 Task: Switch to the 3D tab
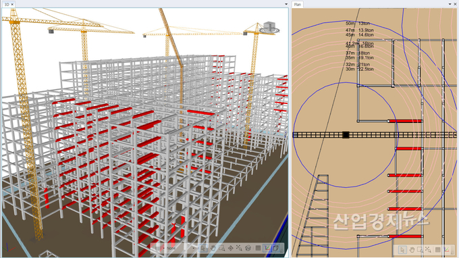click(x=7, y=5)
